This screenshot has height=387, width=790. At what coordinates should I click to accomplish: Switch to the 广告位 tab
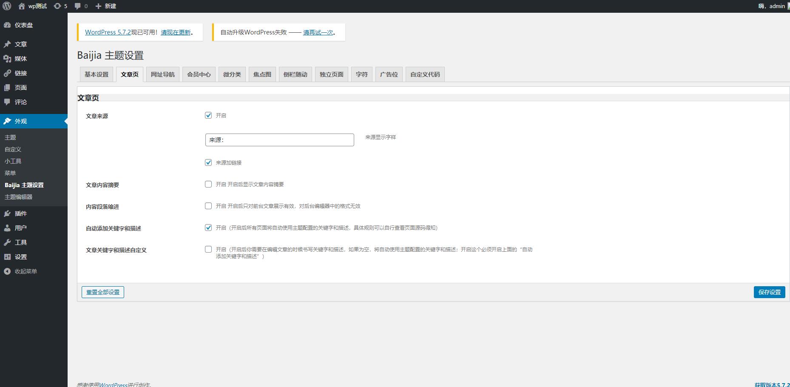pyautogui.click(x=389, y=74)
